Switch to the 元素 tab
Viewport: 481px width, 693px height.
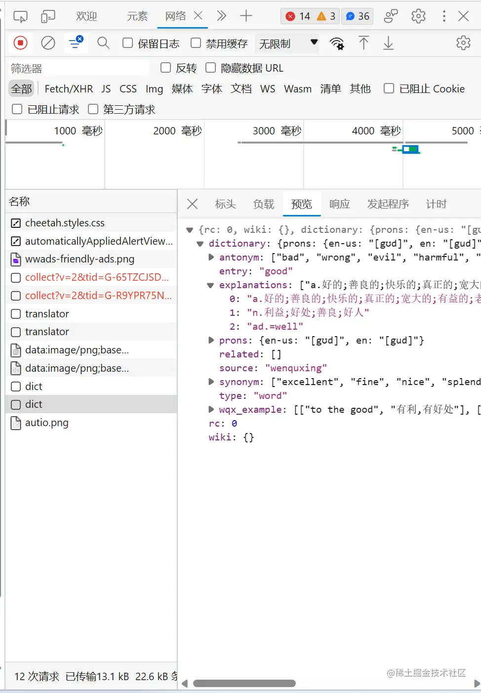[x=137, y=16]
